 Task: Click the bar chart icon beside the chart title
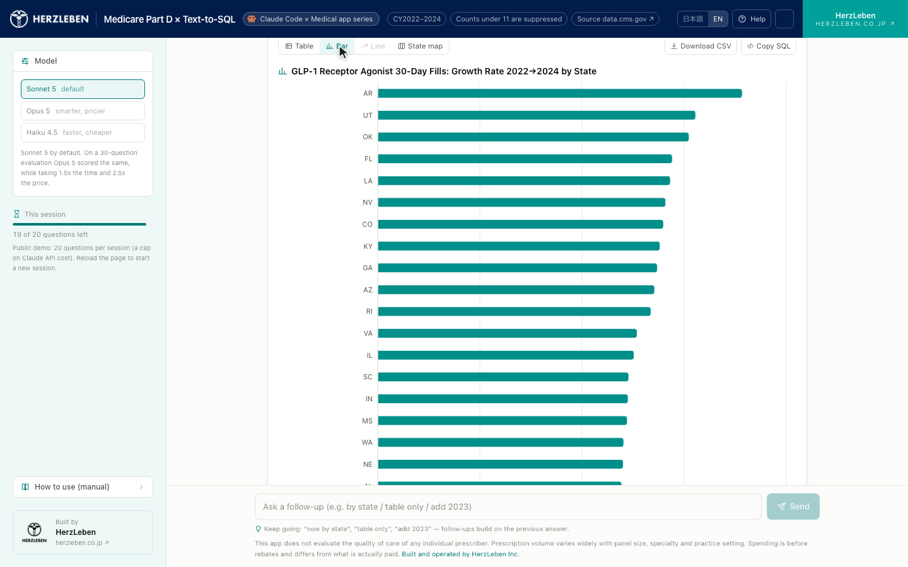282,71
